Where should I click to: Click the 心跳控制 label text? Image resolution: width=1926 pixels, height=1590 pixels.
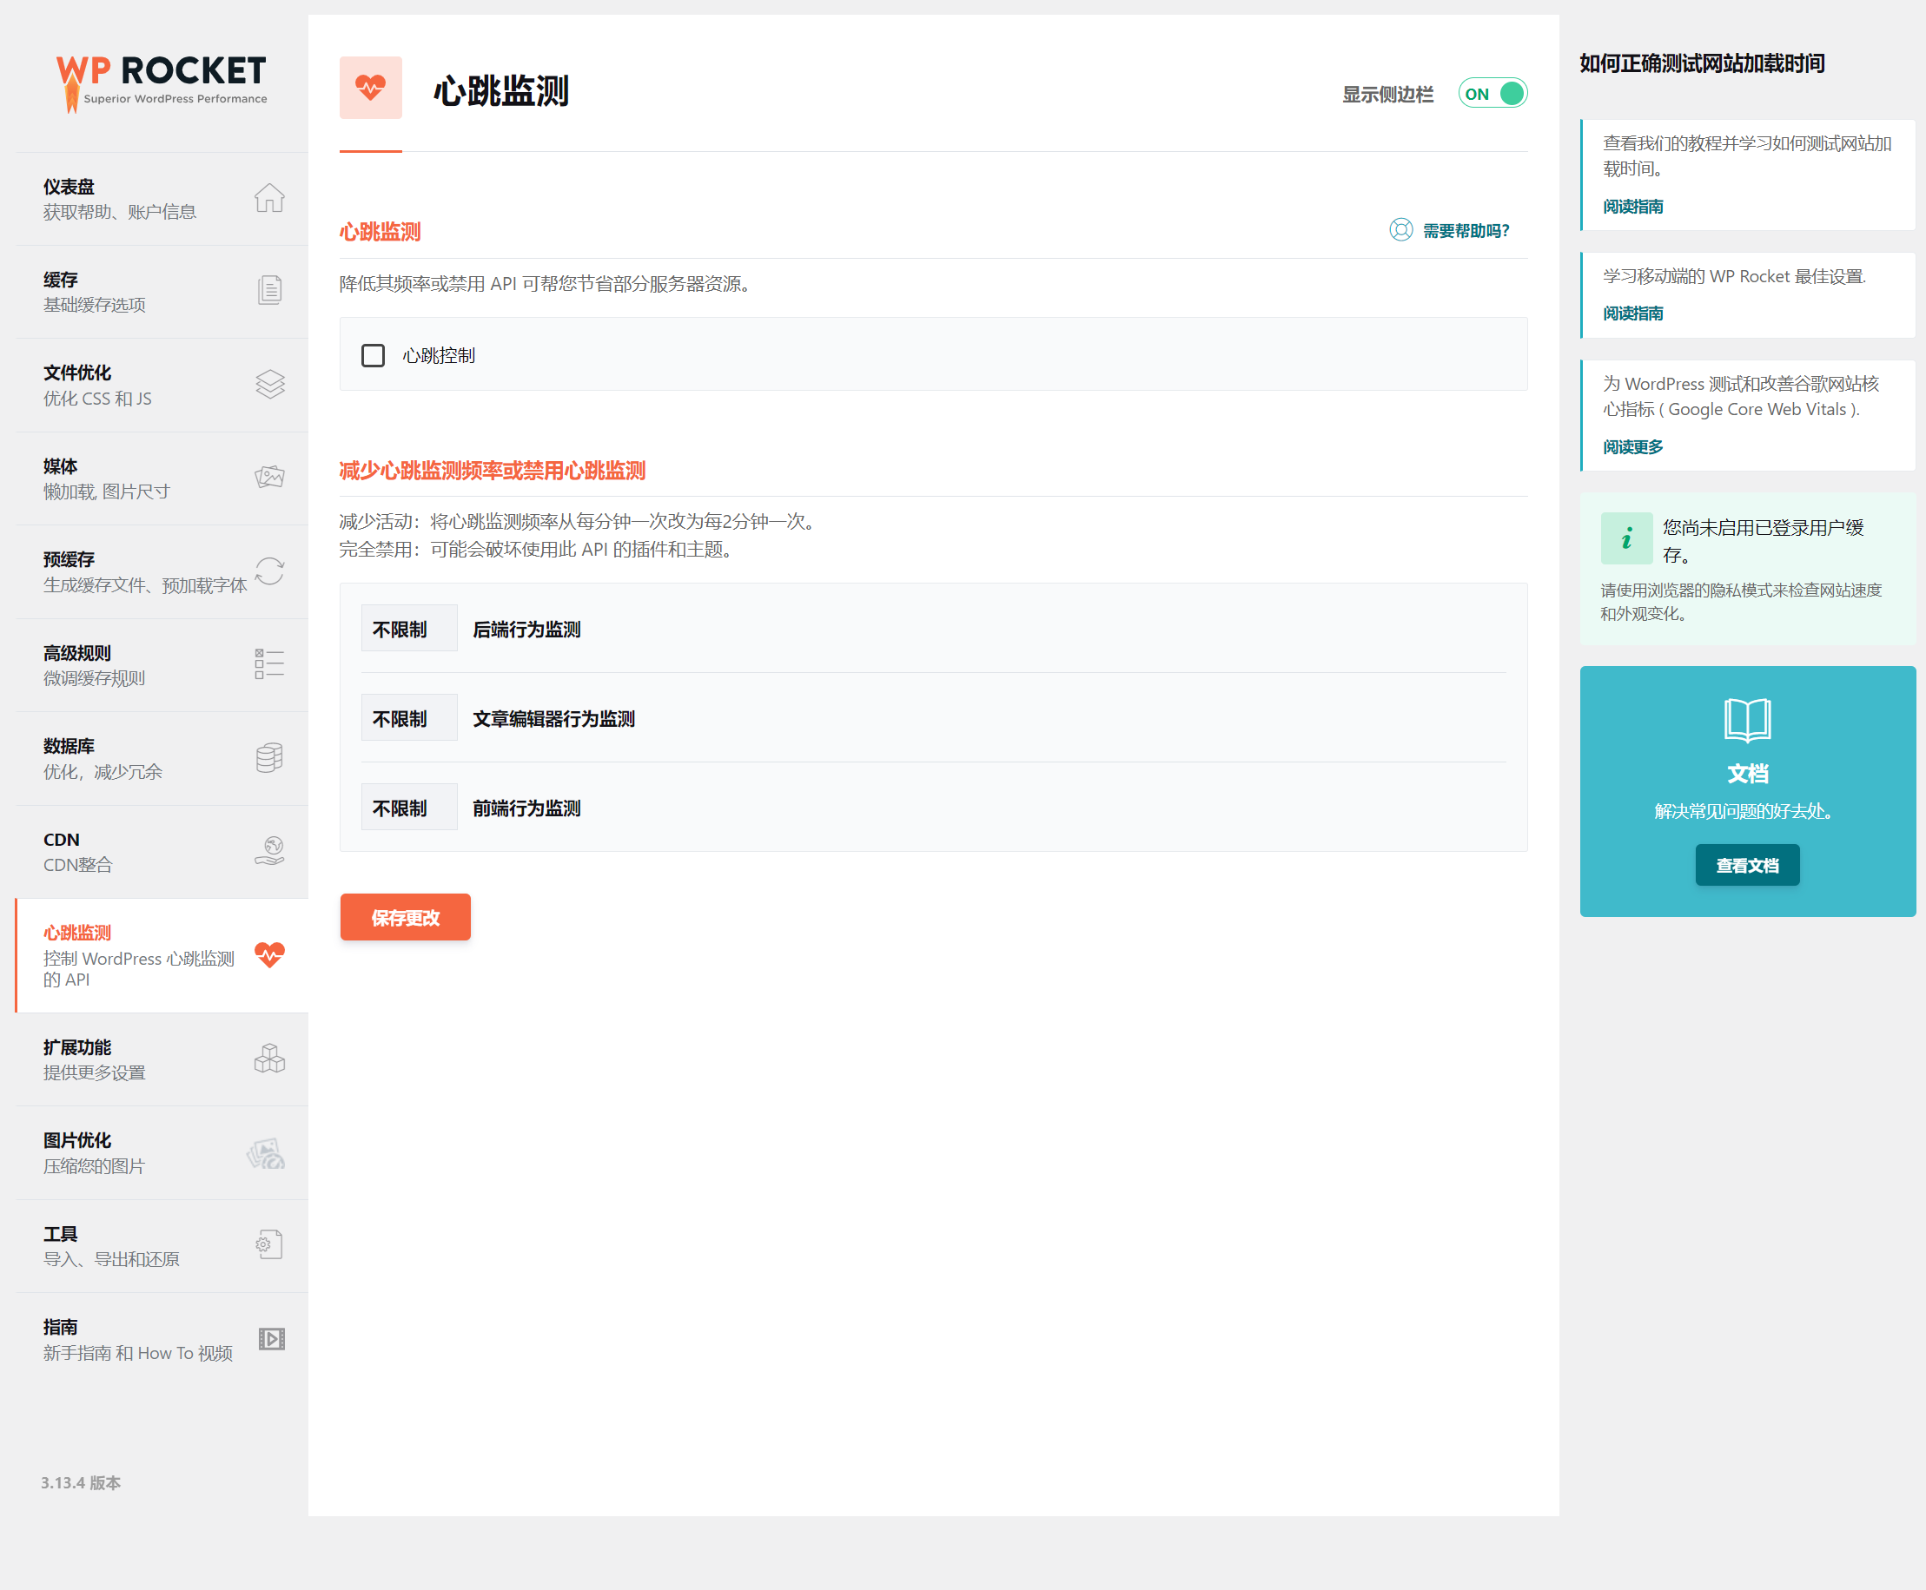(x=439, y=355)
